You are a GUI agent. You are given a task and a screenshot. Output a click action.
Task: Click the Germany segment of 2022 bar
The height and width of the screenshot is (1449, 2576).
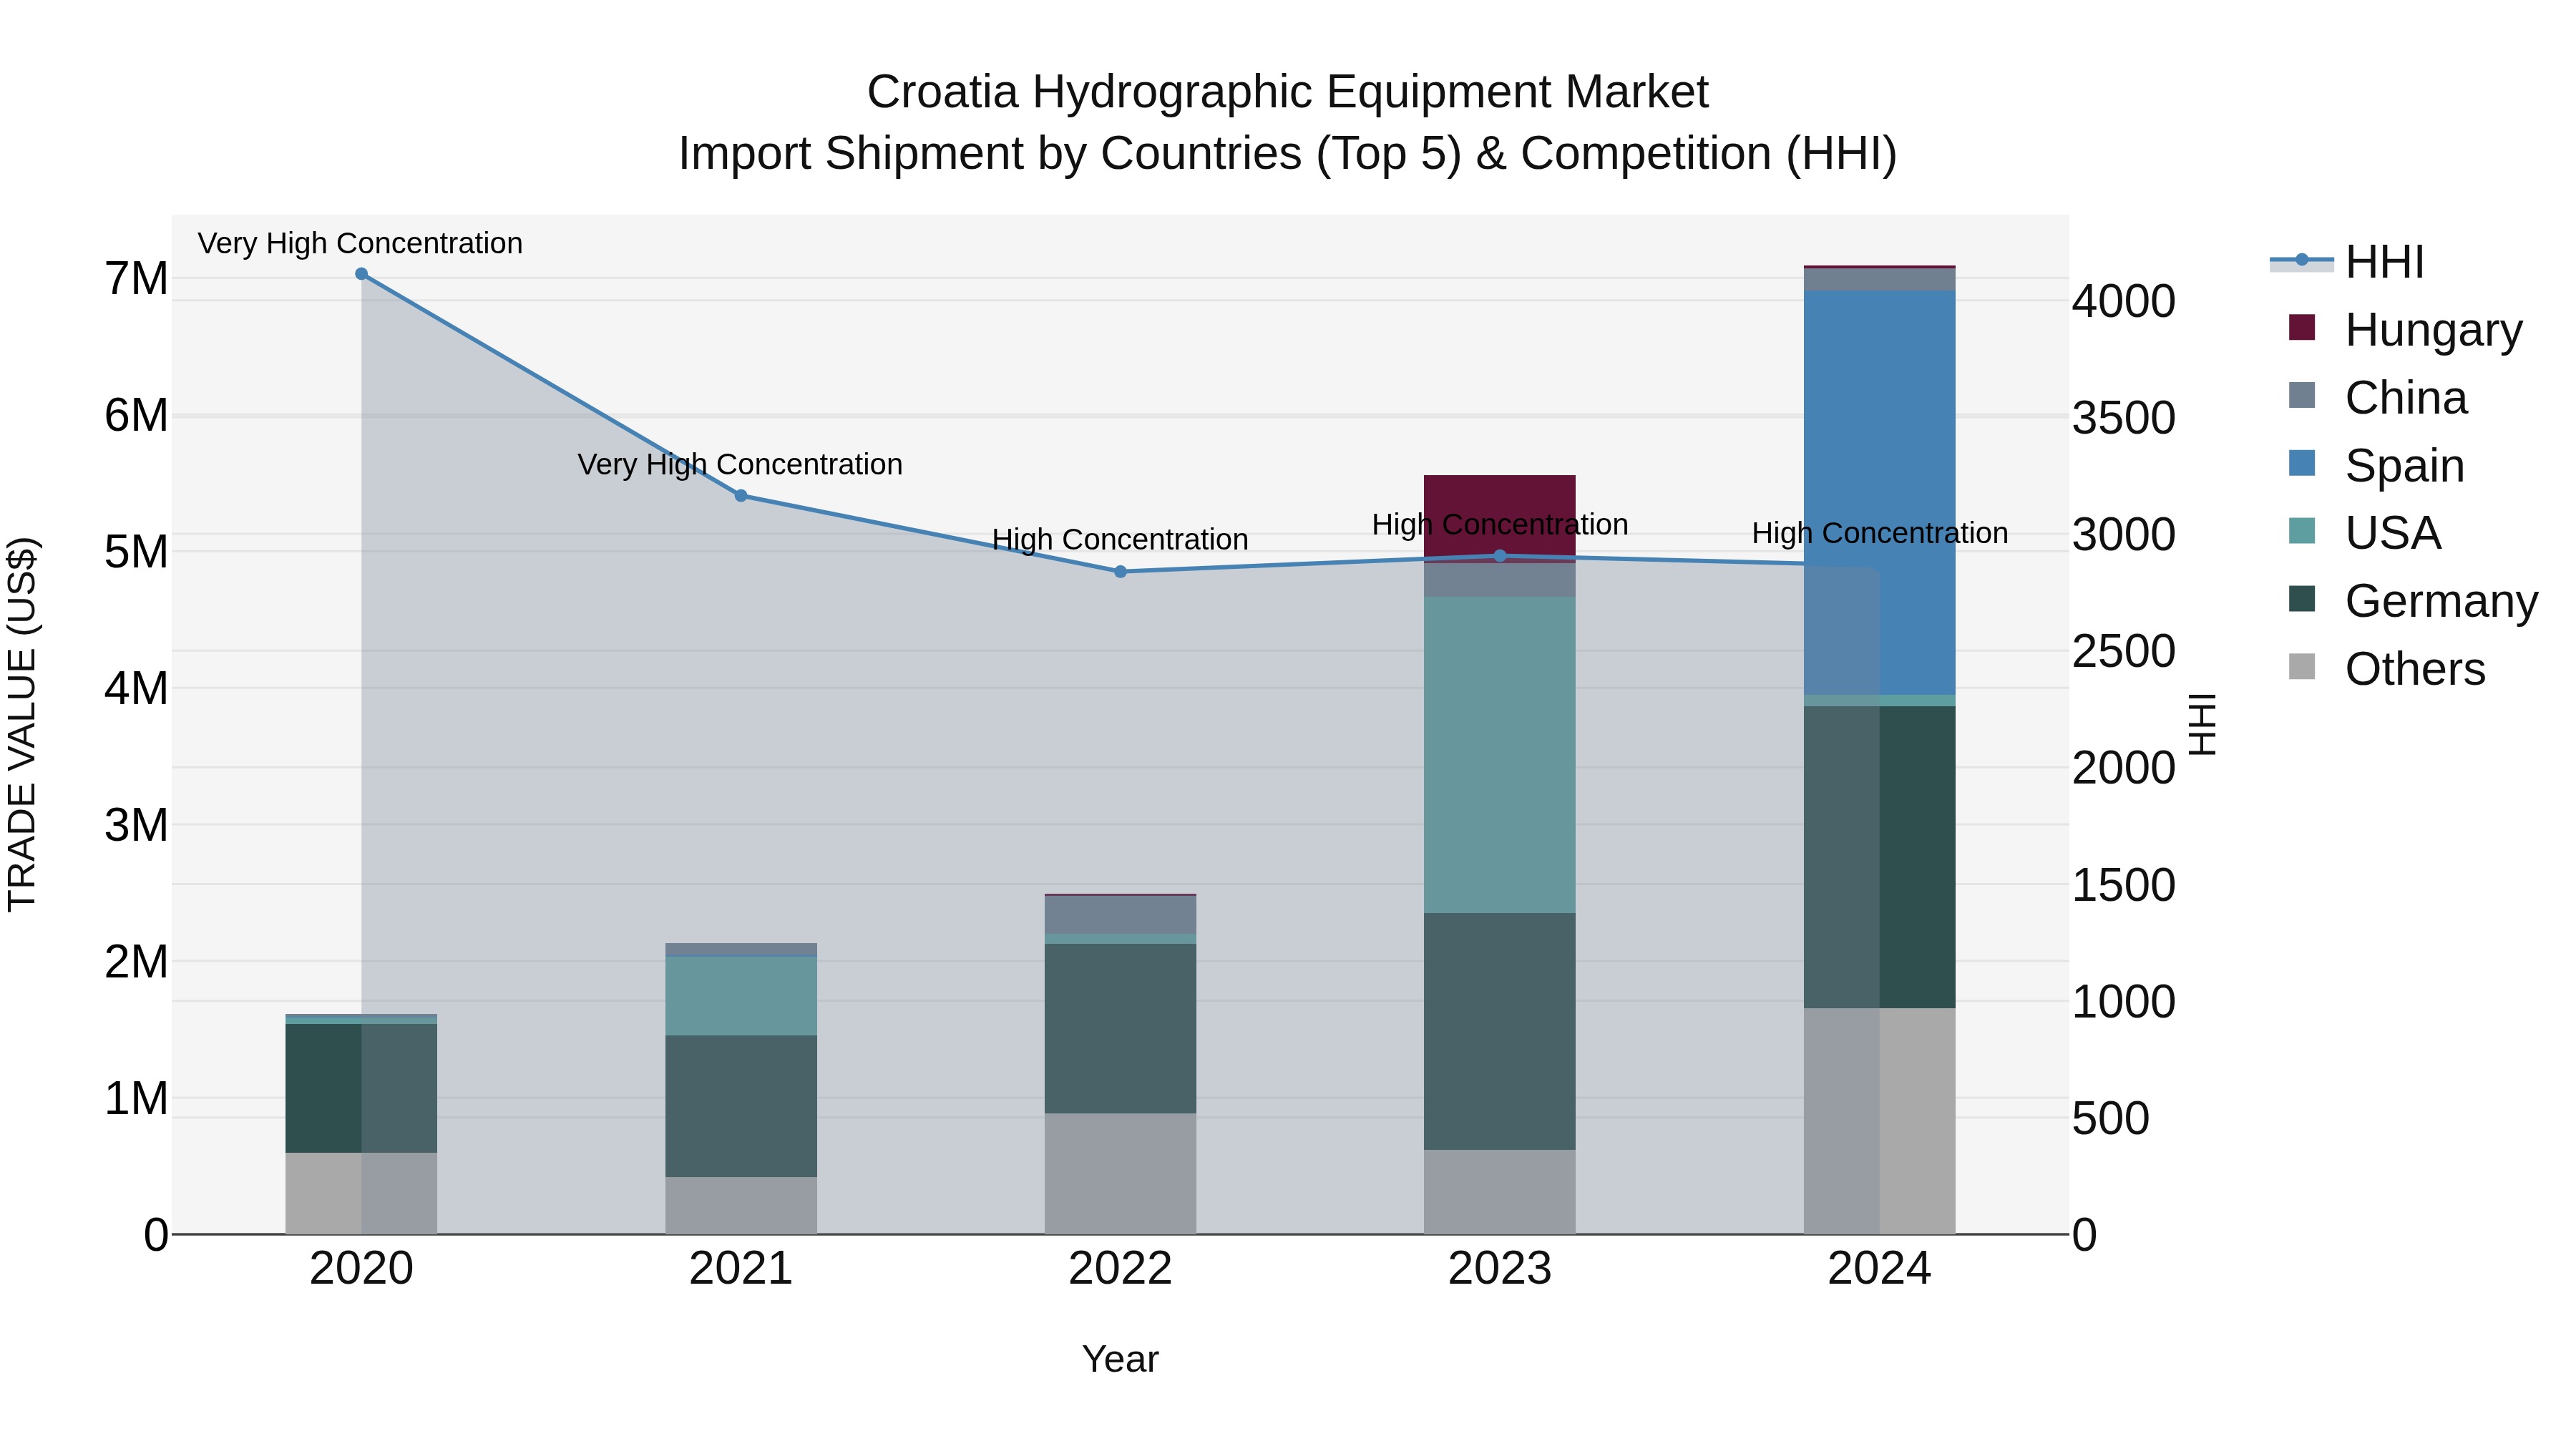click(1120, 1029)
